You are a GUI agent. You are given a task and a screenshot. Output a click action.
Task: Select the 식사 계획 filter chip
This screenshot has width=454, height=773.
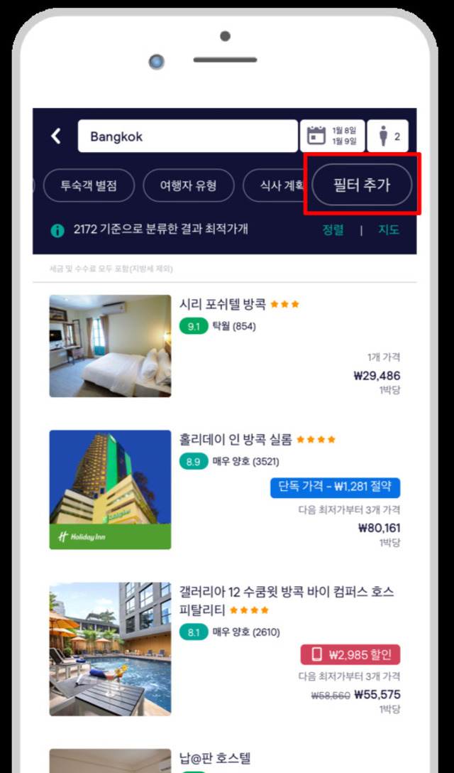pos(276,185)
